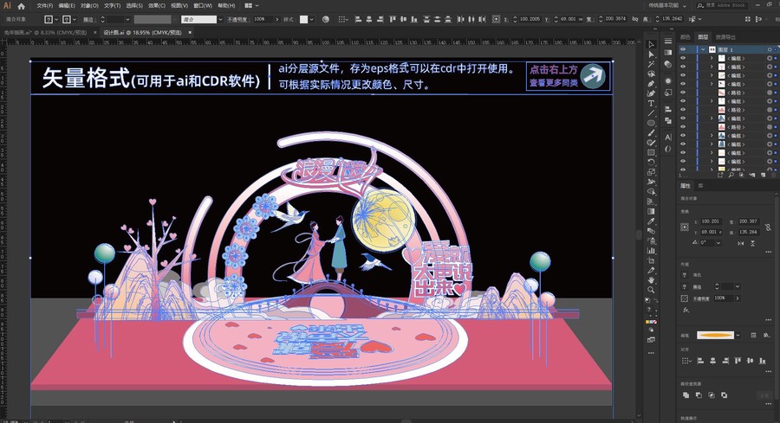Switch to the 库 tab next to 属性

pyautogui.click(x=700, y=186)
